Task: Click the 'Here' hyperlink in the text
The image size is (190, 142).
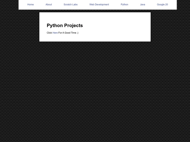Action: (x=55, y=33)
